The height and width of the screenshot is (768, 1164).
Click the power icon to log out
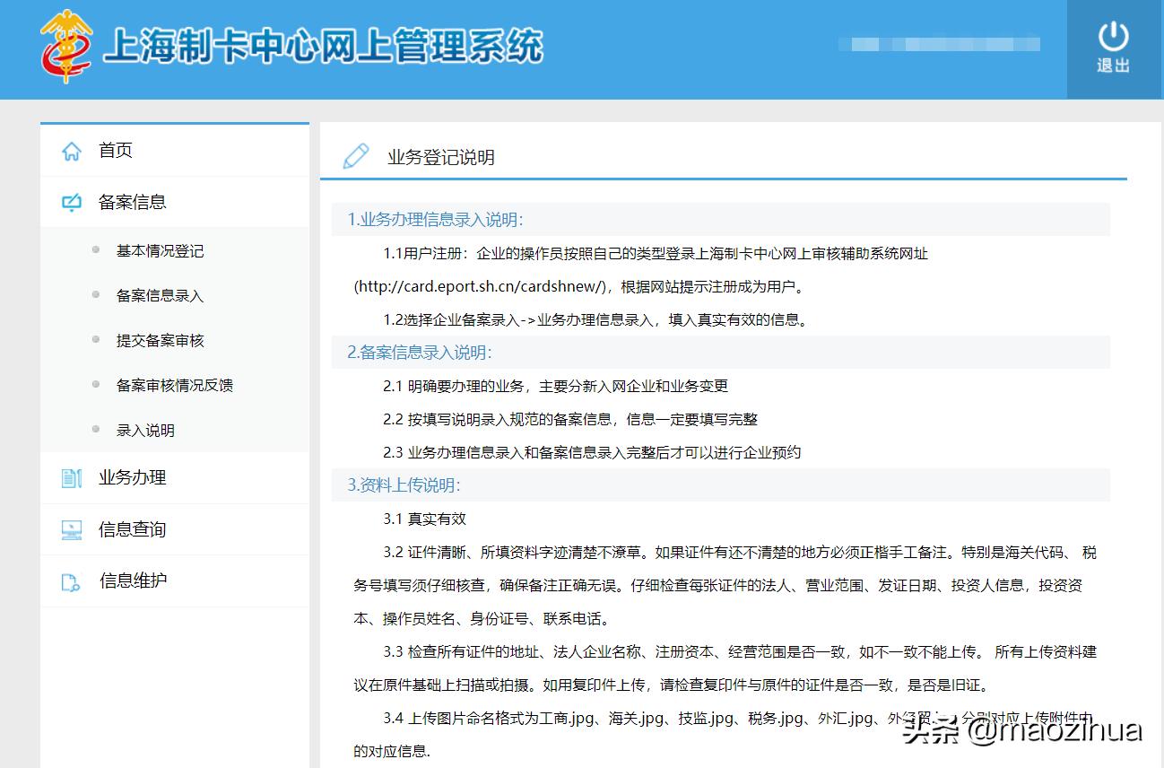(1113, 36)
